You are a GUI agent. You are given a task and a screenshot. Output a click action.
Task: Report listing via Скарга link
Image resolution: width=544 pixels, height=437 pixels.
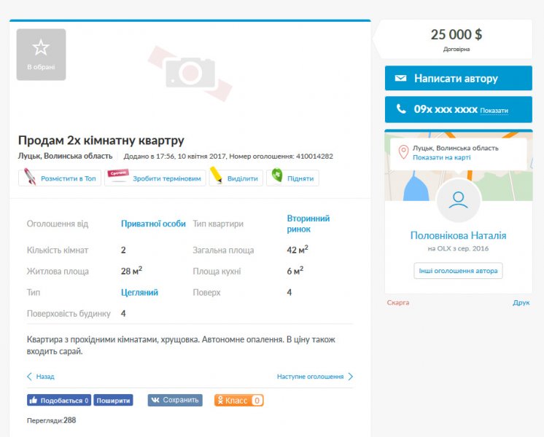click(397, 302)
